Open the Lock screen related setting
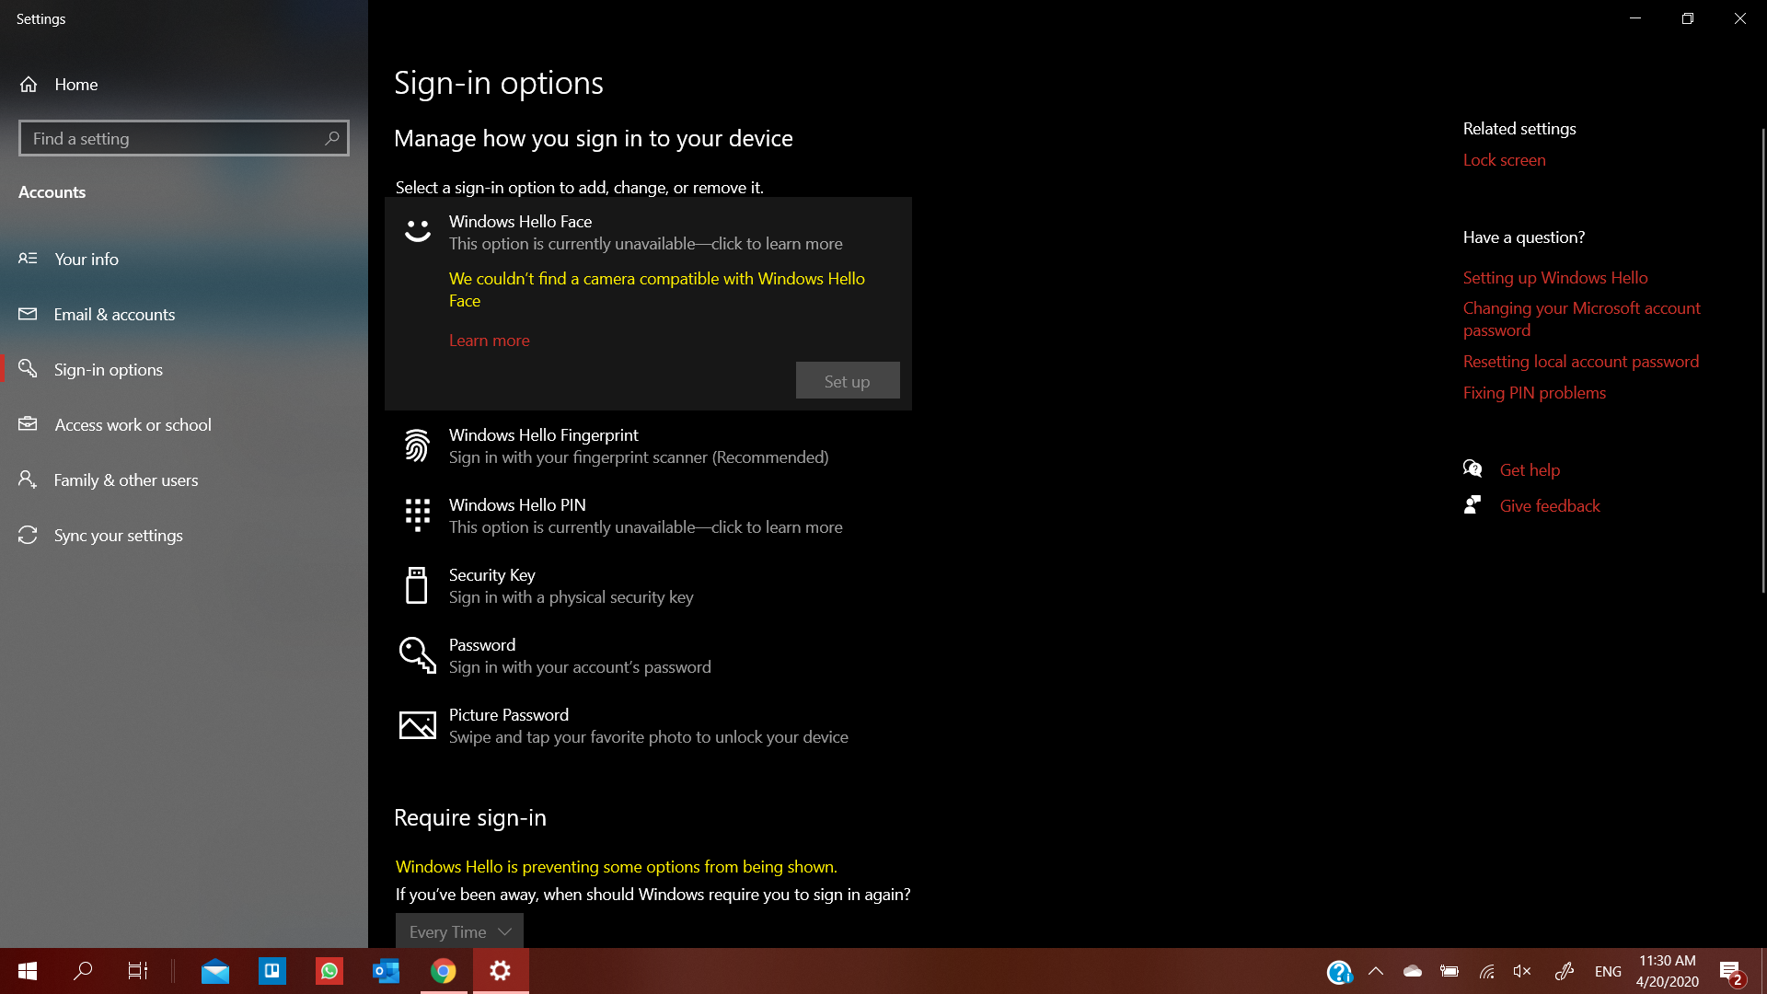 click(x=1504, y=160)
